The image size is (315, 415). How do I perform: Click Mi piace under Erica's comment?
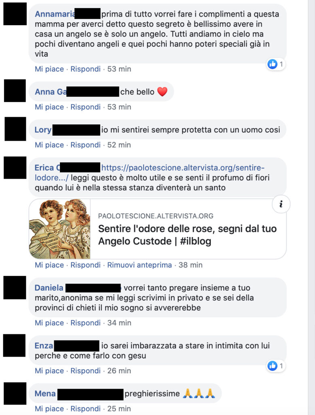tap(49, 265)
